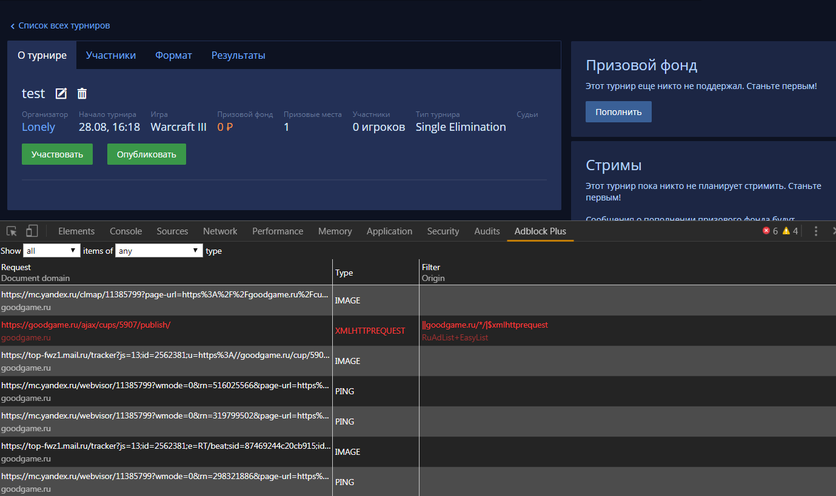This screenshot has width=836, height=496.
Task: Click the green Опубликовать button
Action: coord(147,154)
